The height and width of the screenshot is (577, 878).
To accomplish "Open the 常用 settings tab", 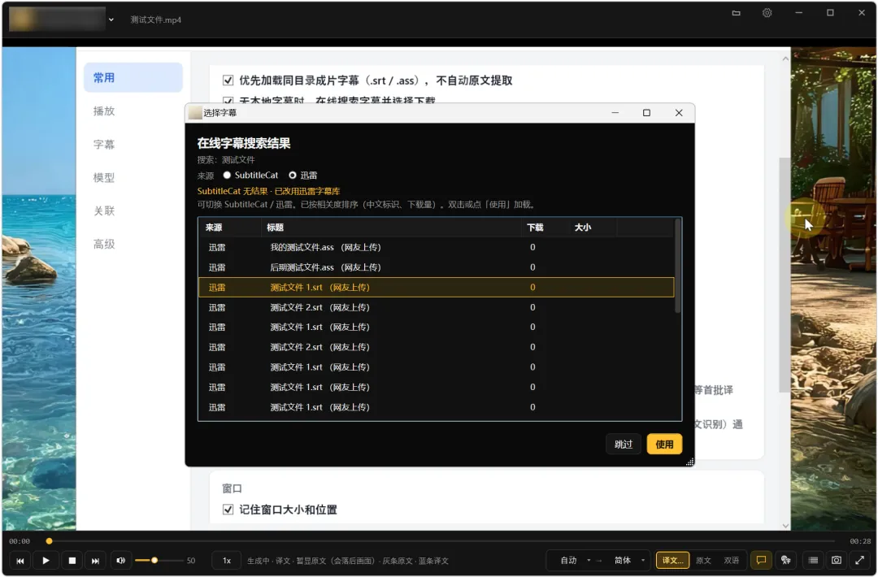I will coord(133,78).
